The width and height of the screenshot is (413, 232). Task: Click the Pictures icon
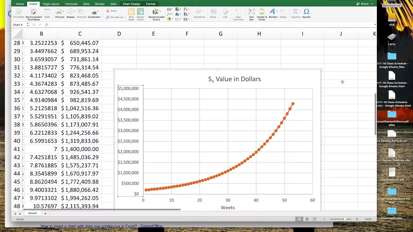[x=59, y=12]
